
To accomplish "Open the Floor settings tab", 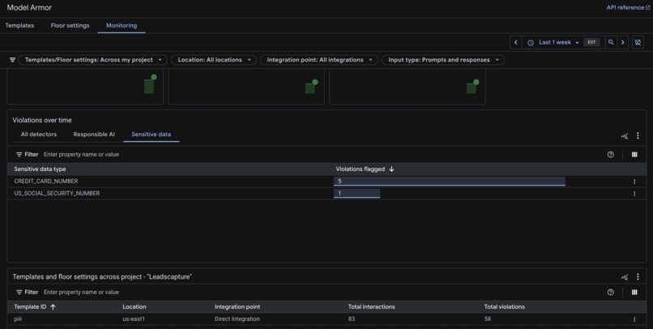I will click(x=70, y=25).
